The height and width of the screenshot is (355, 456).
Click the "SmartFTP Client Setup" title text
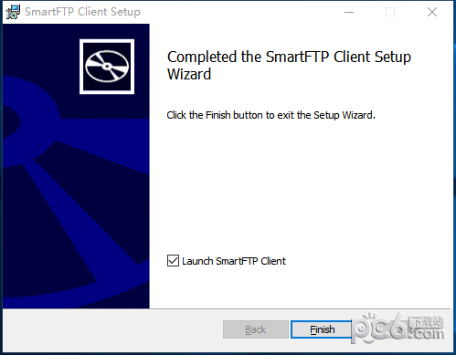[x=82, y=12]
